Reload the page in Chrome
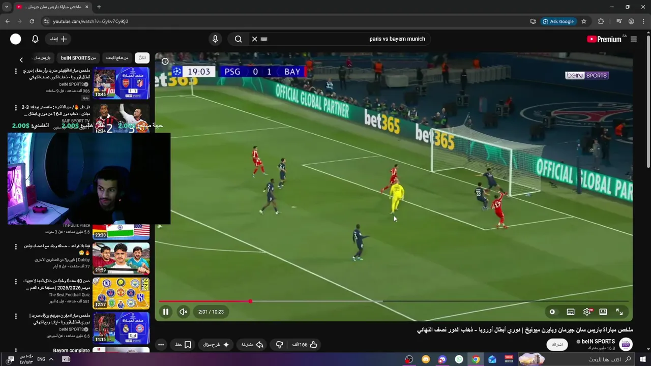 tap(32, 21)
